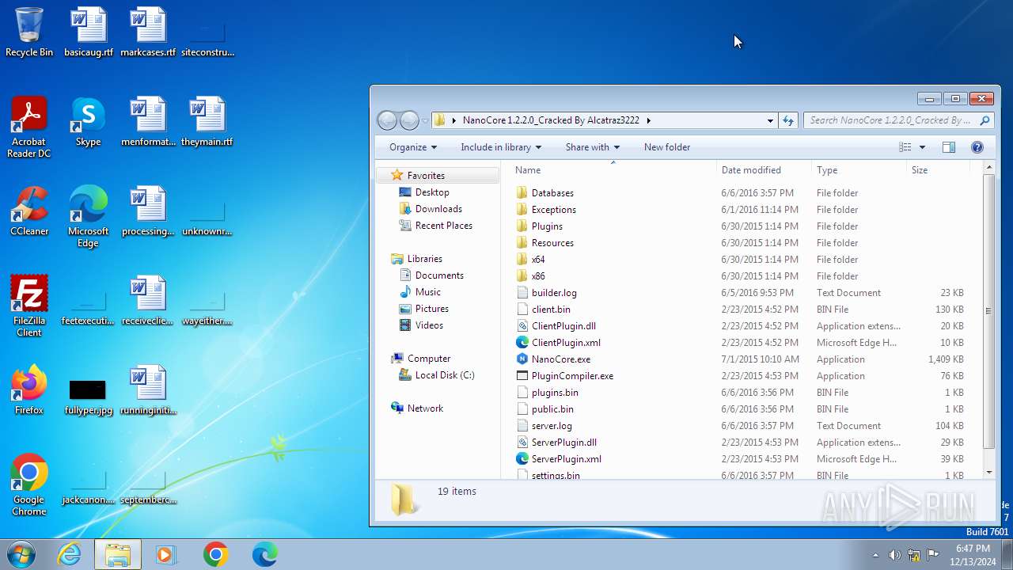Select the ServerPlugin.dll file
This screenshot has width=1013, height=570.
(x=564, y=443)
